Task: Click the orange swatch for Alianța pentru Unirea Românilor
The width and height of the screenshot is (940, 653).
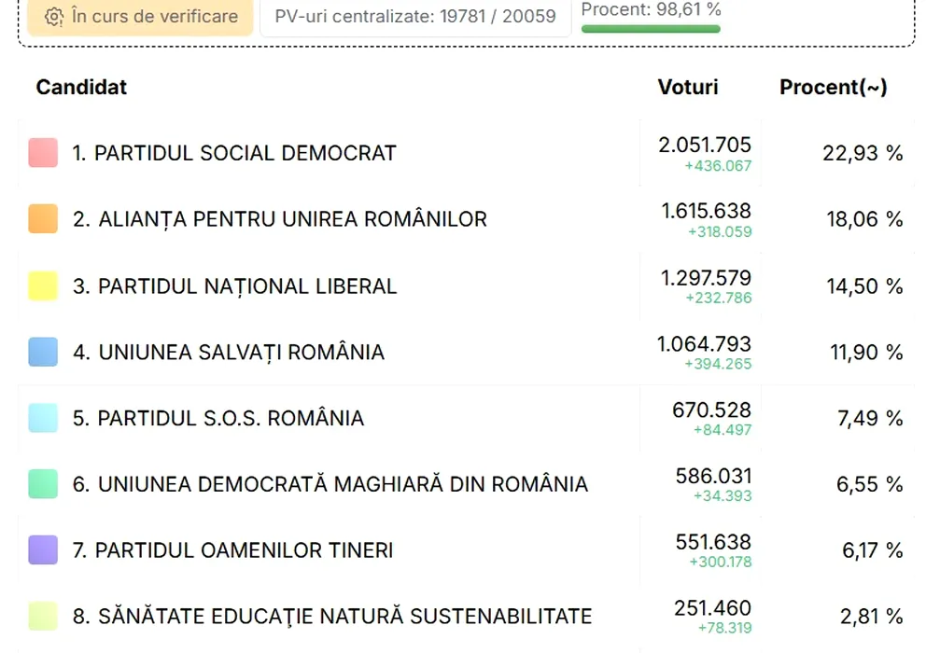Action: click(43, 218)
